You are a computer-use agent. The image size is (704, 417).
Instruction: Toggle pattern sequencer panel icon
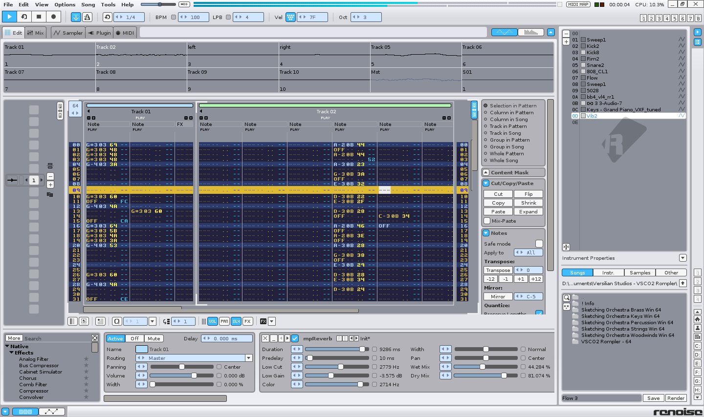tap(72, 321)
